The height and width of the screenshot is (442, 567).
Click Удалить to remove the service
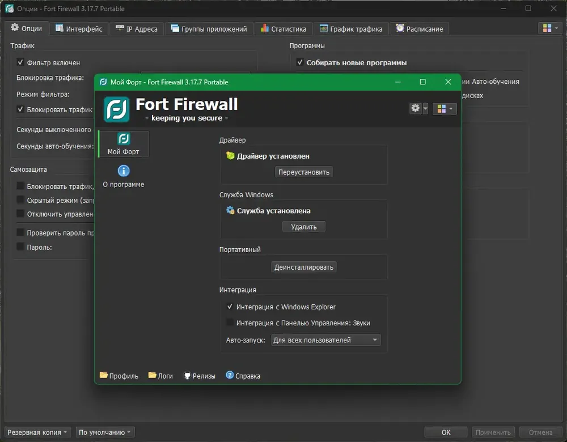(x=304, y=227)
